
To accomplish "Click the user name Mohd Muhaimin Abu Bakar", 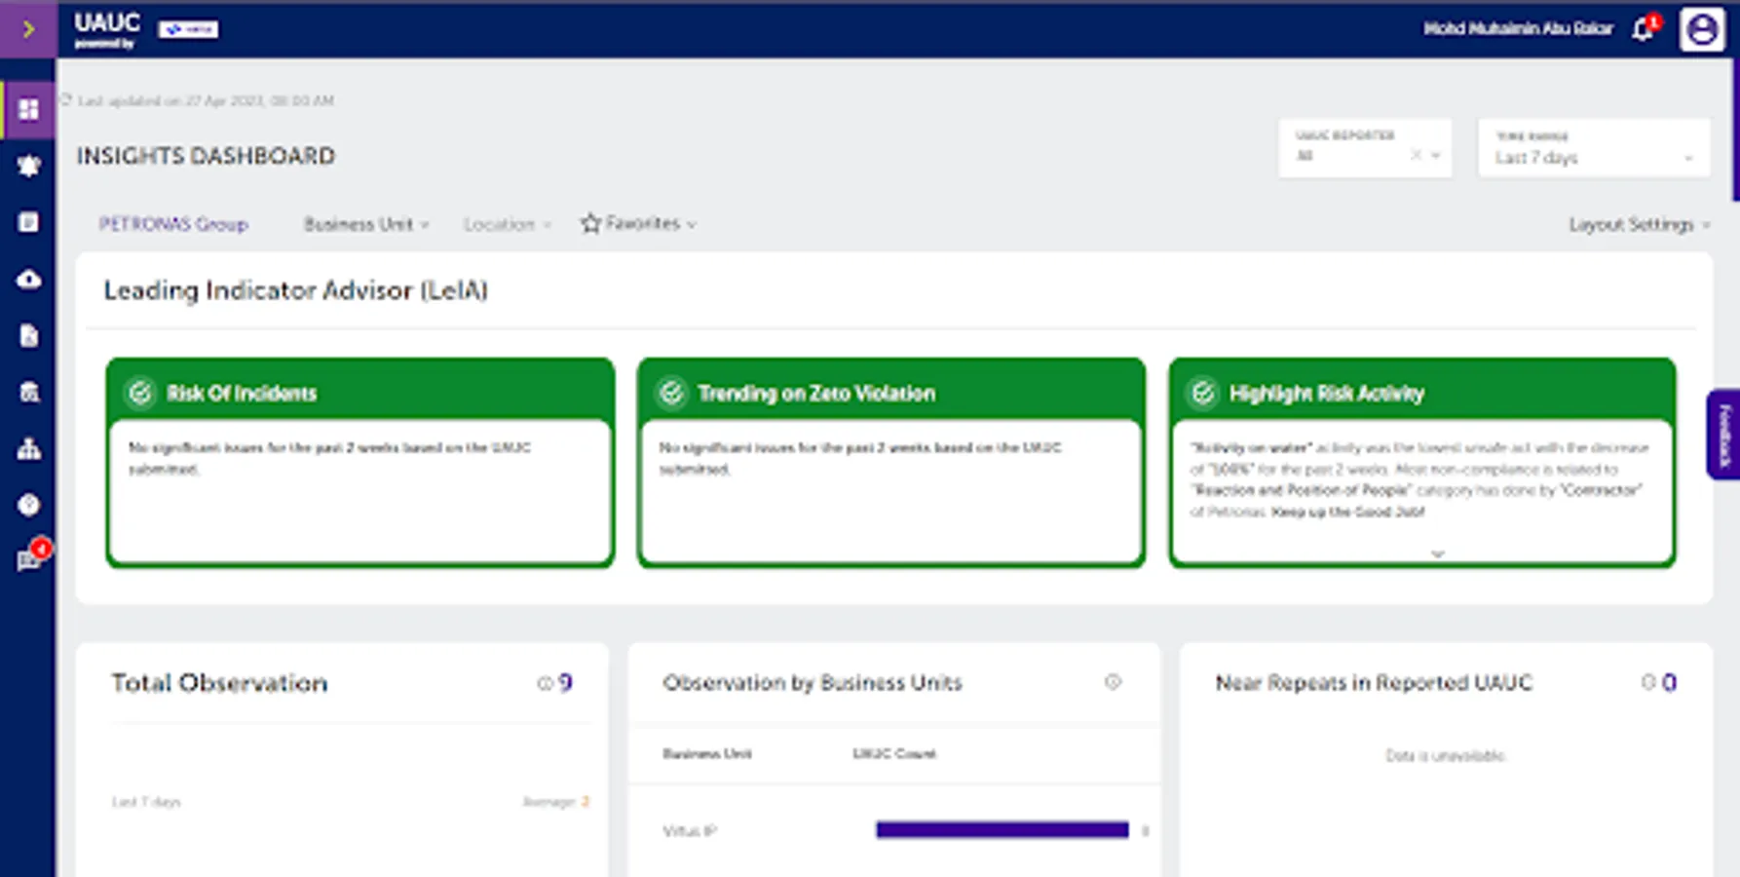I will click(1518, 28).
